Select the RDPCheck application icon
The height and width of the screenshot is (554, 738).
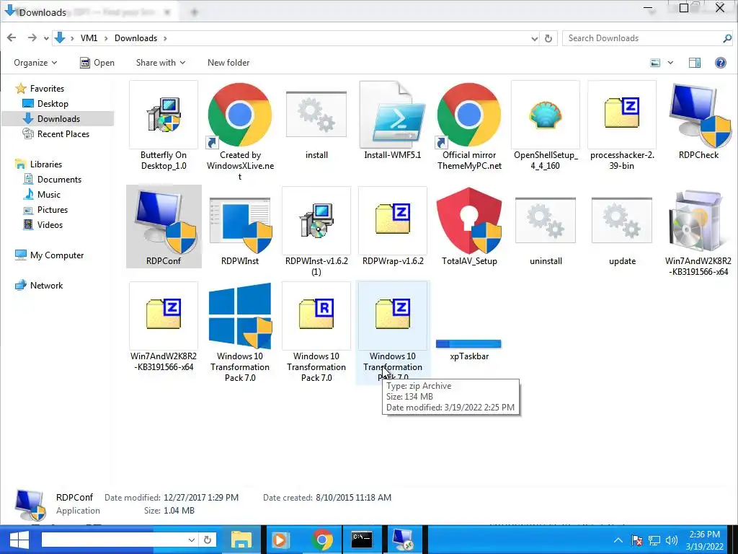[698, 115]
